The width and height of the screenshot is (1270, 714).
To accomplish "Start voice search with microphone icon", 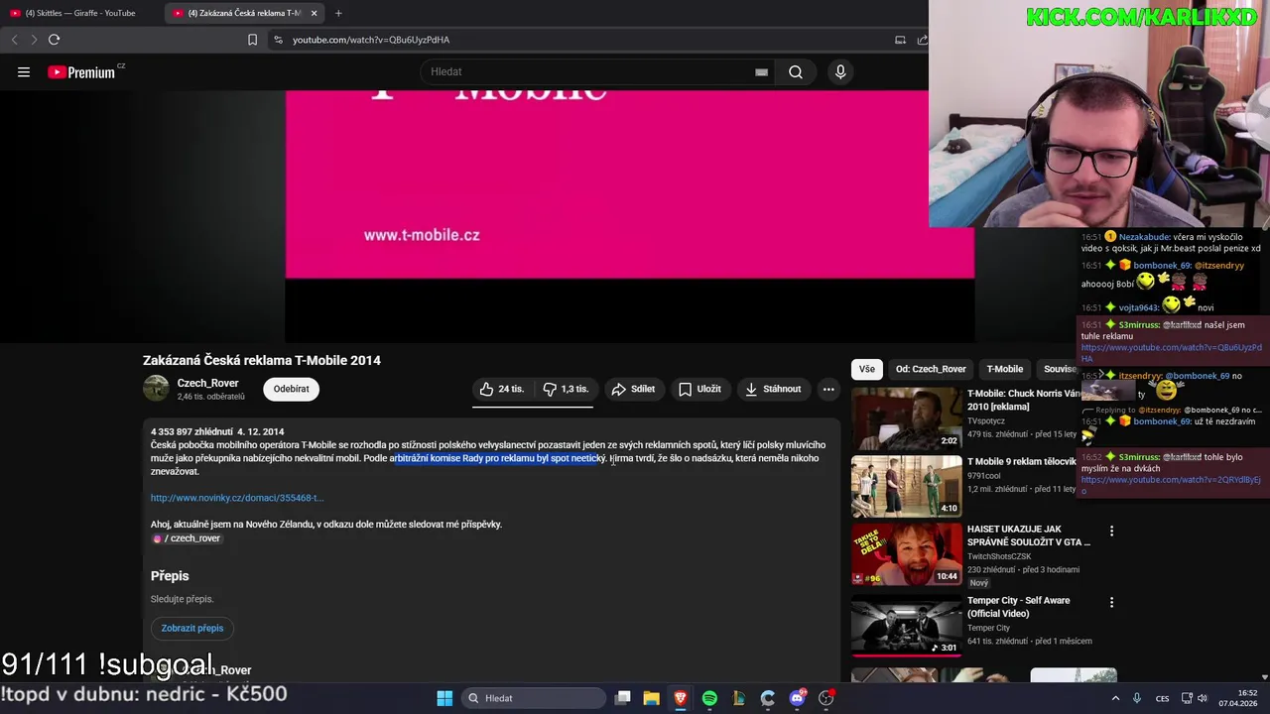I will 840,71.
